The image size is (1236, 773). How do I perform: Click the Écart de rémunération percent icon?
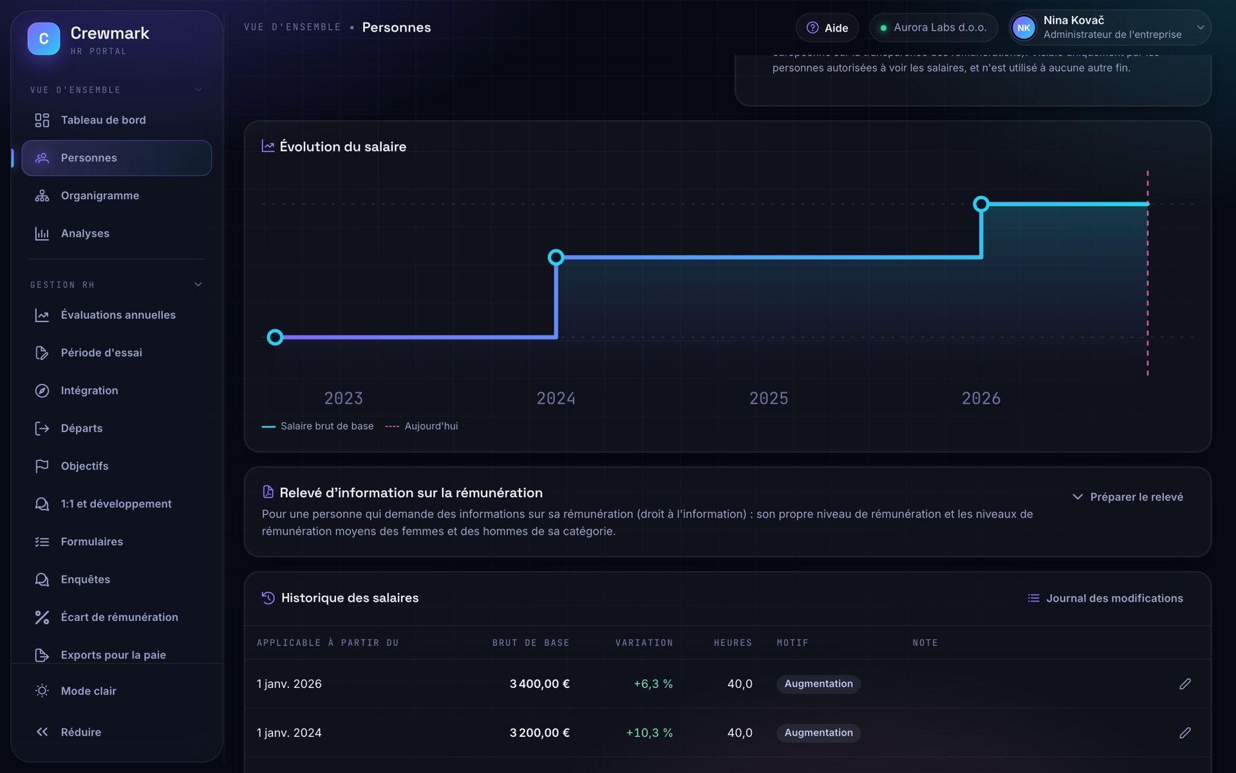point(42,617)
